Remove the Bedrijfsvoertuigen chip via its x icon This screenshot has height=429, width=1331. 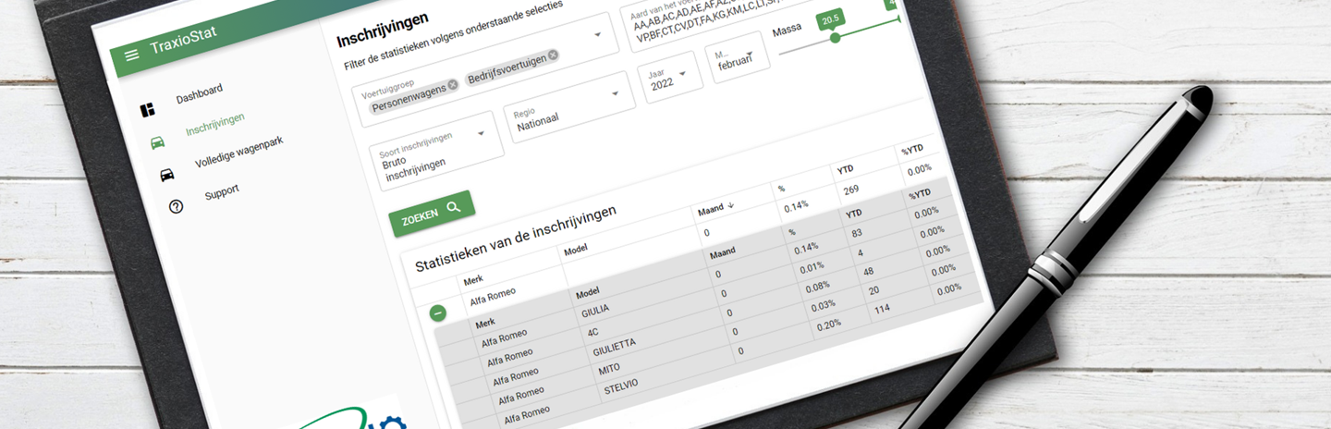point(553,55)
